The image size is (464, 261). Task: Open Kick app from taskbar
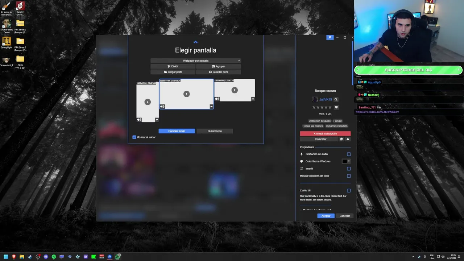pos(94,257)
